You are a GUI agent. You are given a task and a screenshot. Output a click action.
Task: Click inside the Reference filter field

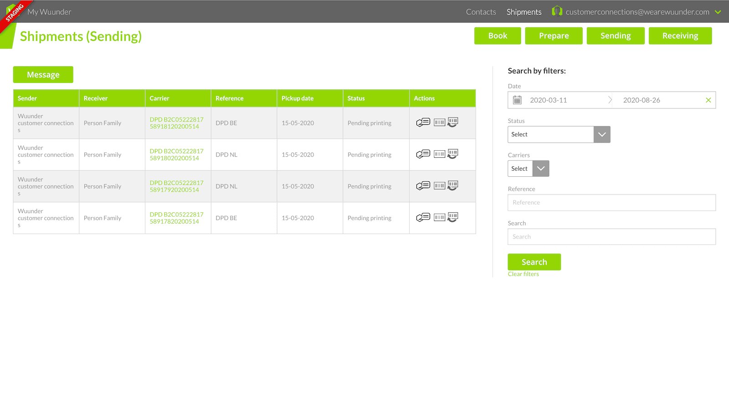611,202
